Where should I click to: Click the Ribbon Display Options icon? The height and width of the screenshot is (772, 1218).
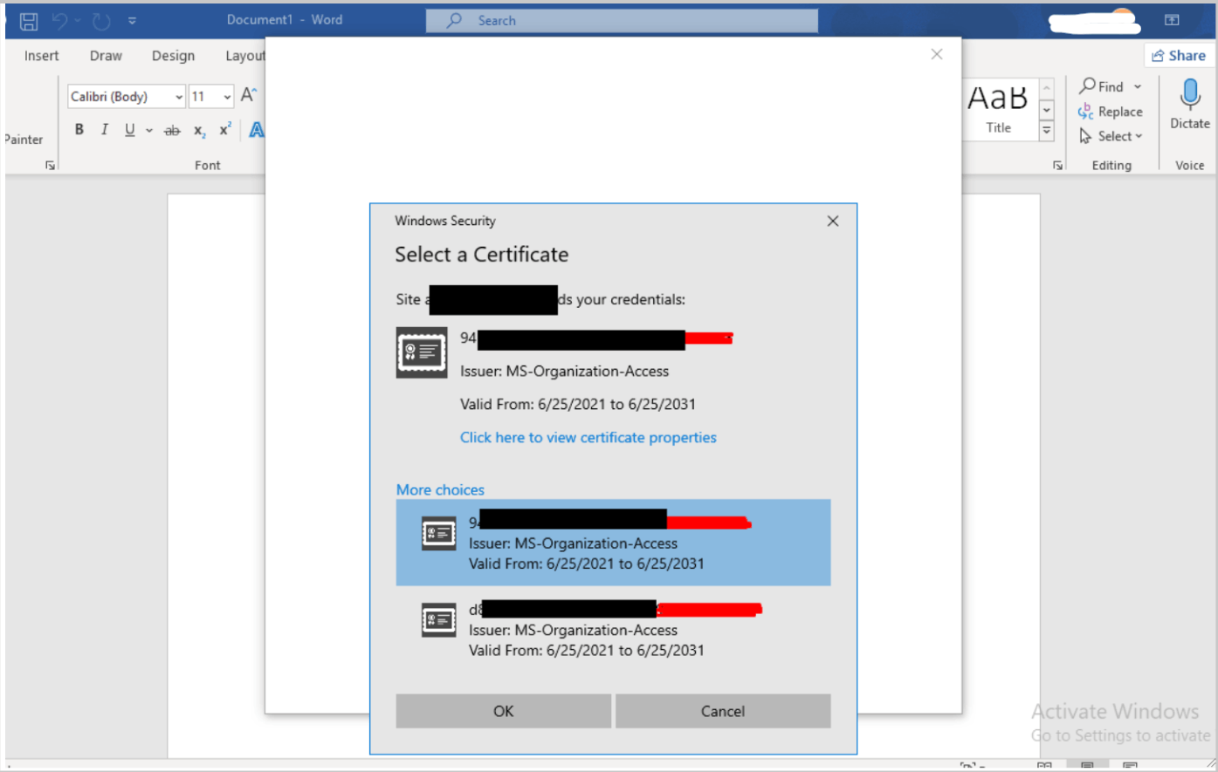(x=1172, y=20)
